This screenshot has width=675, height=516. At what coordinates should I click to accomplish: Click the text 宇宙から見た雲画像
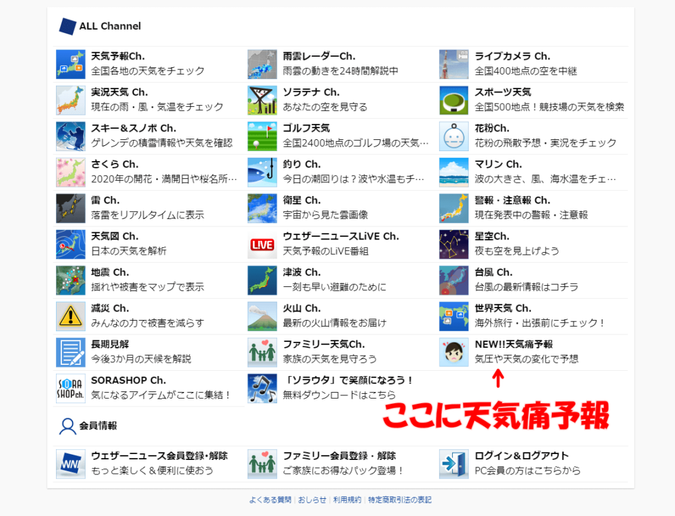tap(325, 214)
